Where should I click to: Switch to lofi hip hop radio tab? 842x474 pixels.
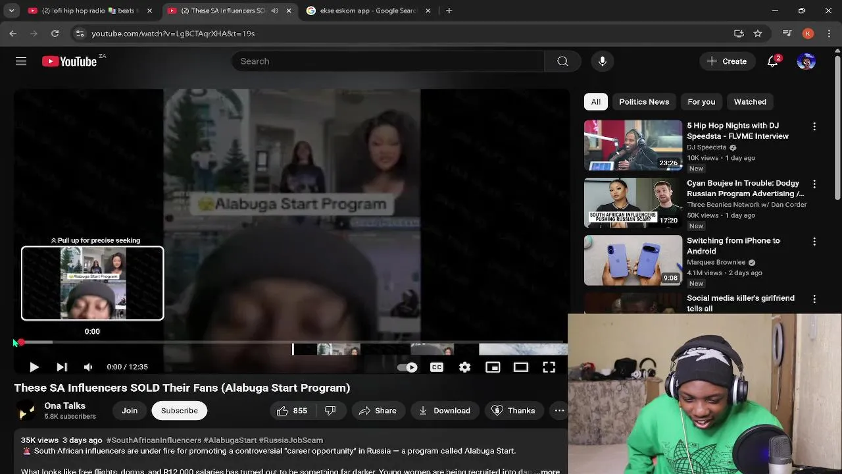(89, 11)
